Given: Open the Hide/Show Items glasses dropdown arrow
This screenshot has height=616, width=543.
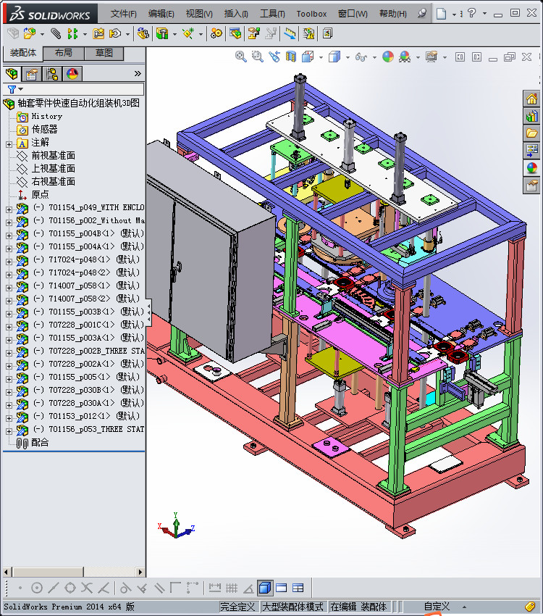Looking at the screenshot, I should (x=374, y=57).
